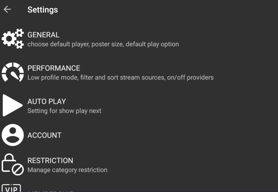Click the partially visible label beside VIP

point(50,191)
